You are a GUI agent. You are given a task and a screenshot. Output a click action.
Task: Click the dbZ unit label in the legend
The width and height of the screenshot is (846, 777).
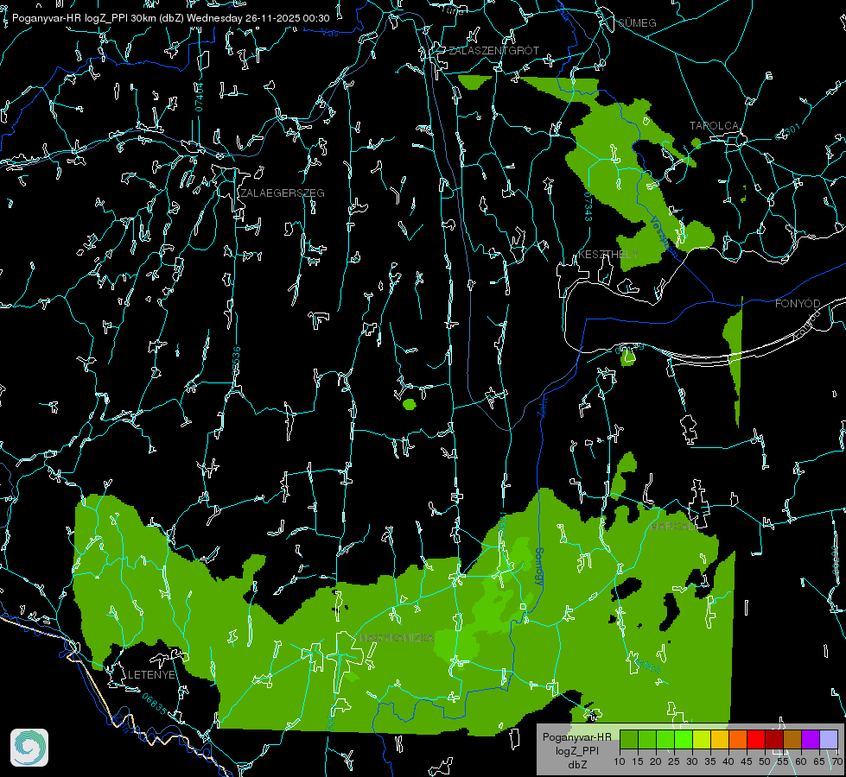(x=576, y=765)
